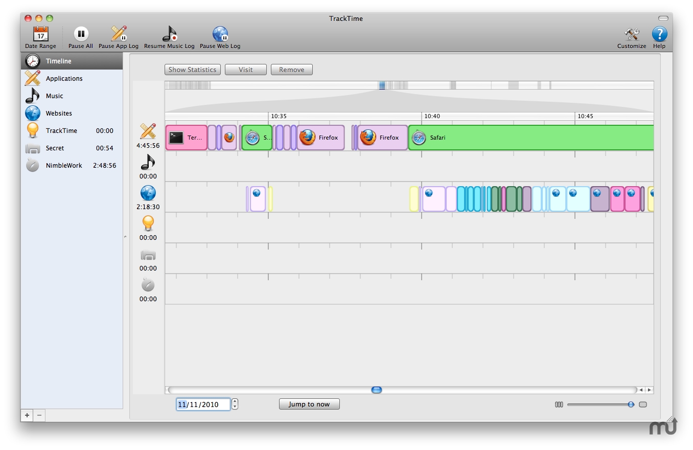693x450 pixels.
Task: Add a new project with plus button
Action: coord(27,415)
